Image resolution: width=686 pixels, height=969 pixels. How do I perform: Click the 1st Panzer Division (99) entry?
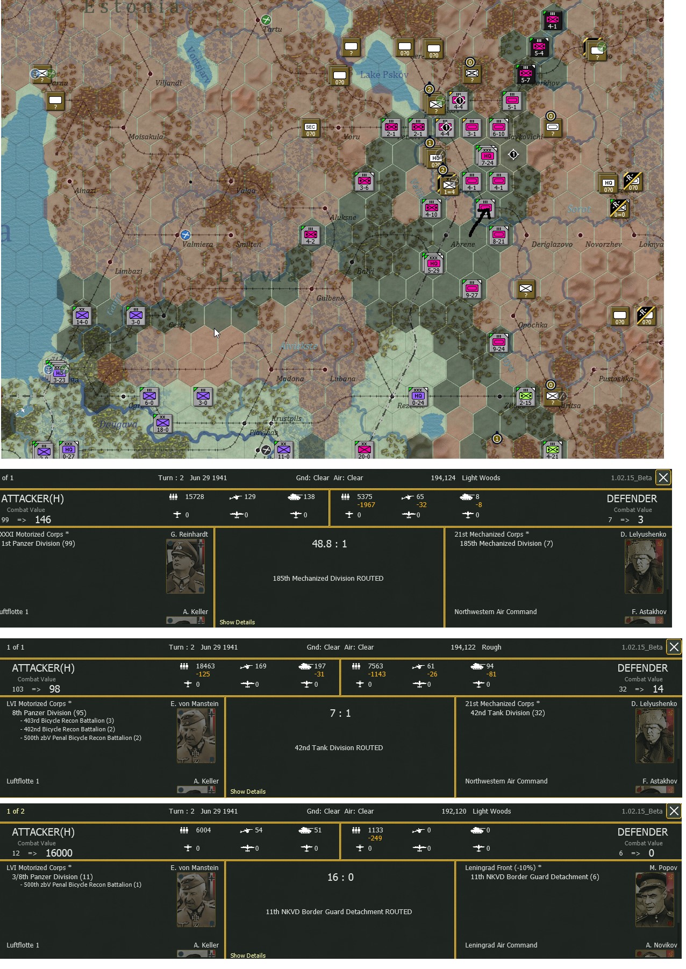coord(38,544)
